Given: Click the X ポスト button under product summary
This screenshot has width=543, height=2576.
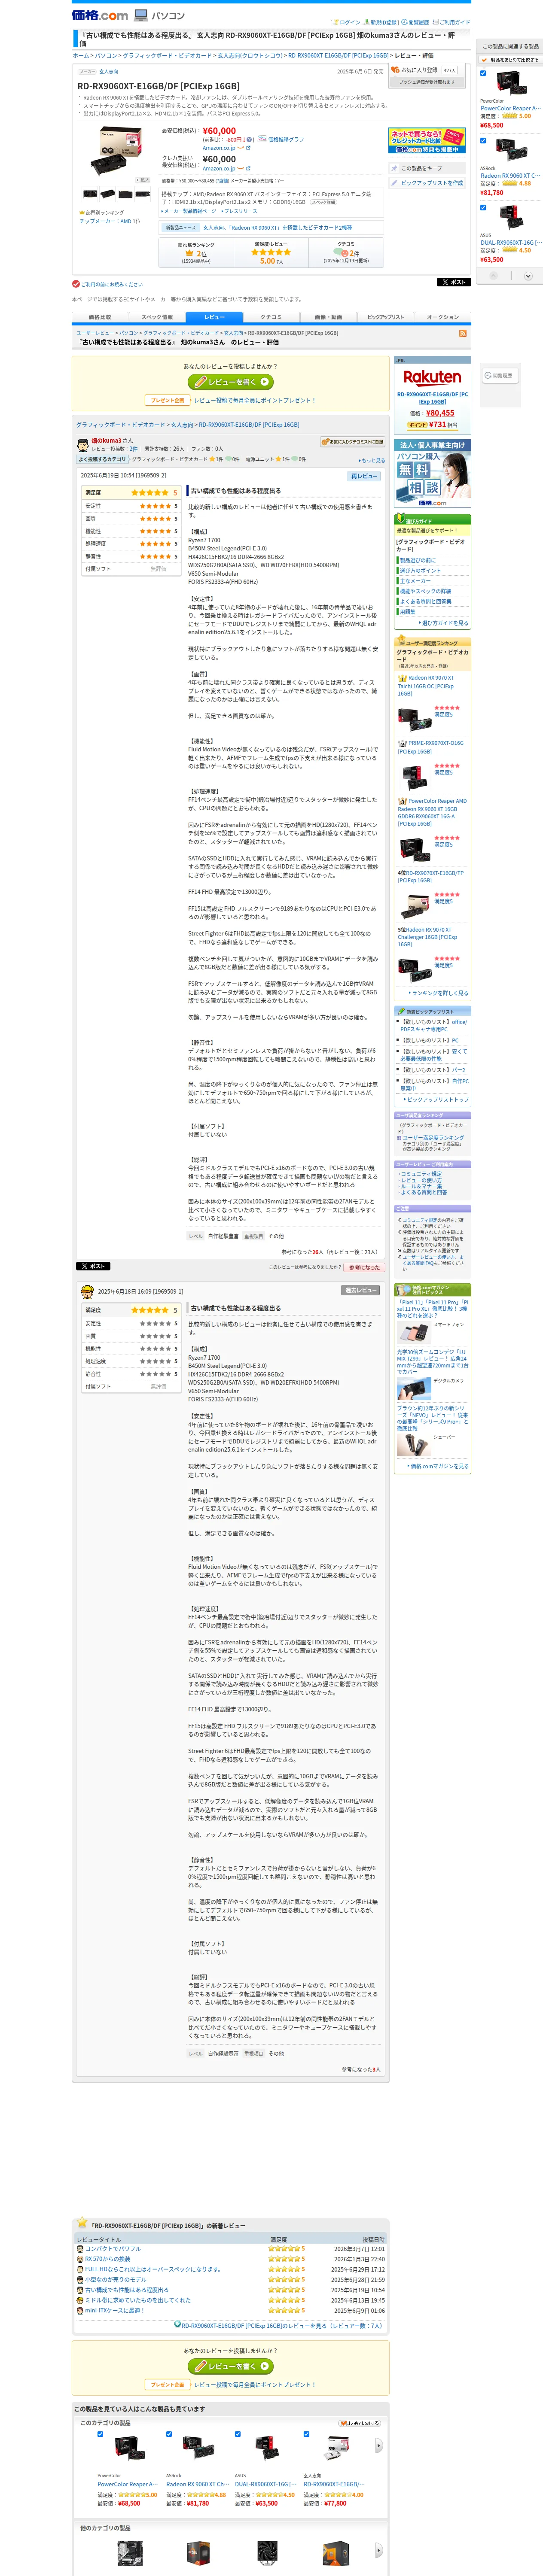Looking at the screenshot, I should click(454, 282).
